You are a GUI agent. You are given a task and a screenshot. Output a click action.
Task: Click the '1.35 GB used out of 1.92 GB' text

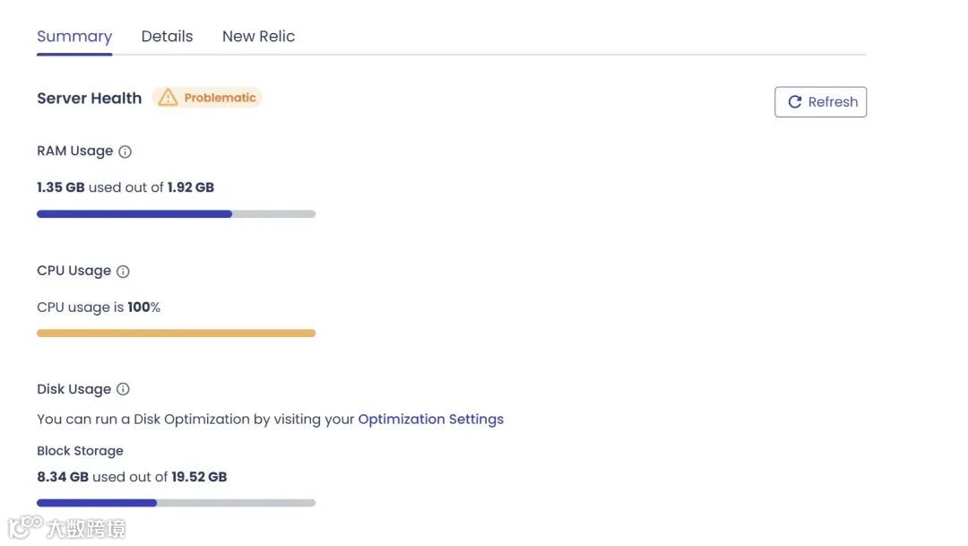point(125,187)
